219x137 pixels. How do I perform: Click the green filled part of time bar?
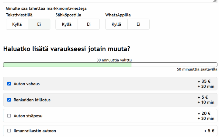pyautogui.click(x=67, y=65)
